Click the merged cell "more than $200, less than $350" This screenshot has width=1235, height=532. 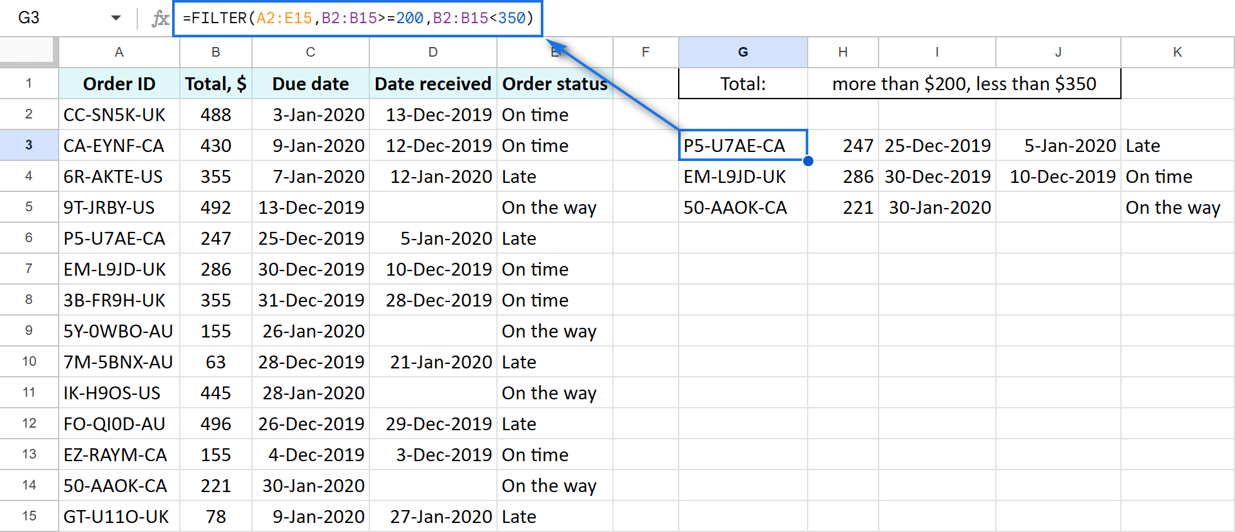tap(964, 84)
